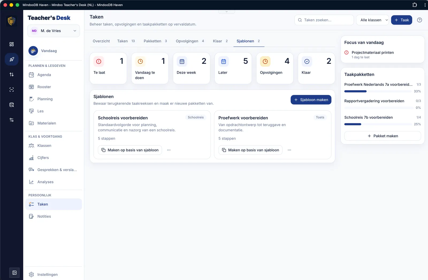Open Cijfers in the sidebar
This screenshot has height=280, width=428.
53,158
